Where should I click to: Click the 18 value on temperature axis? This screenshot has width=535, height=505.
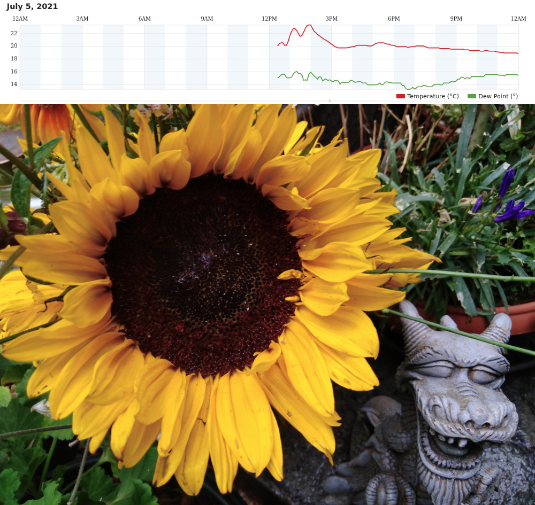click(x=14, y=59)
